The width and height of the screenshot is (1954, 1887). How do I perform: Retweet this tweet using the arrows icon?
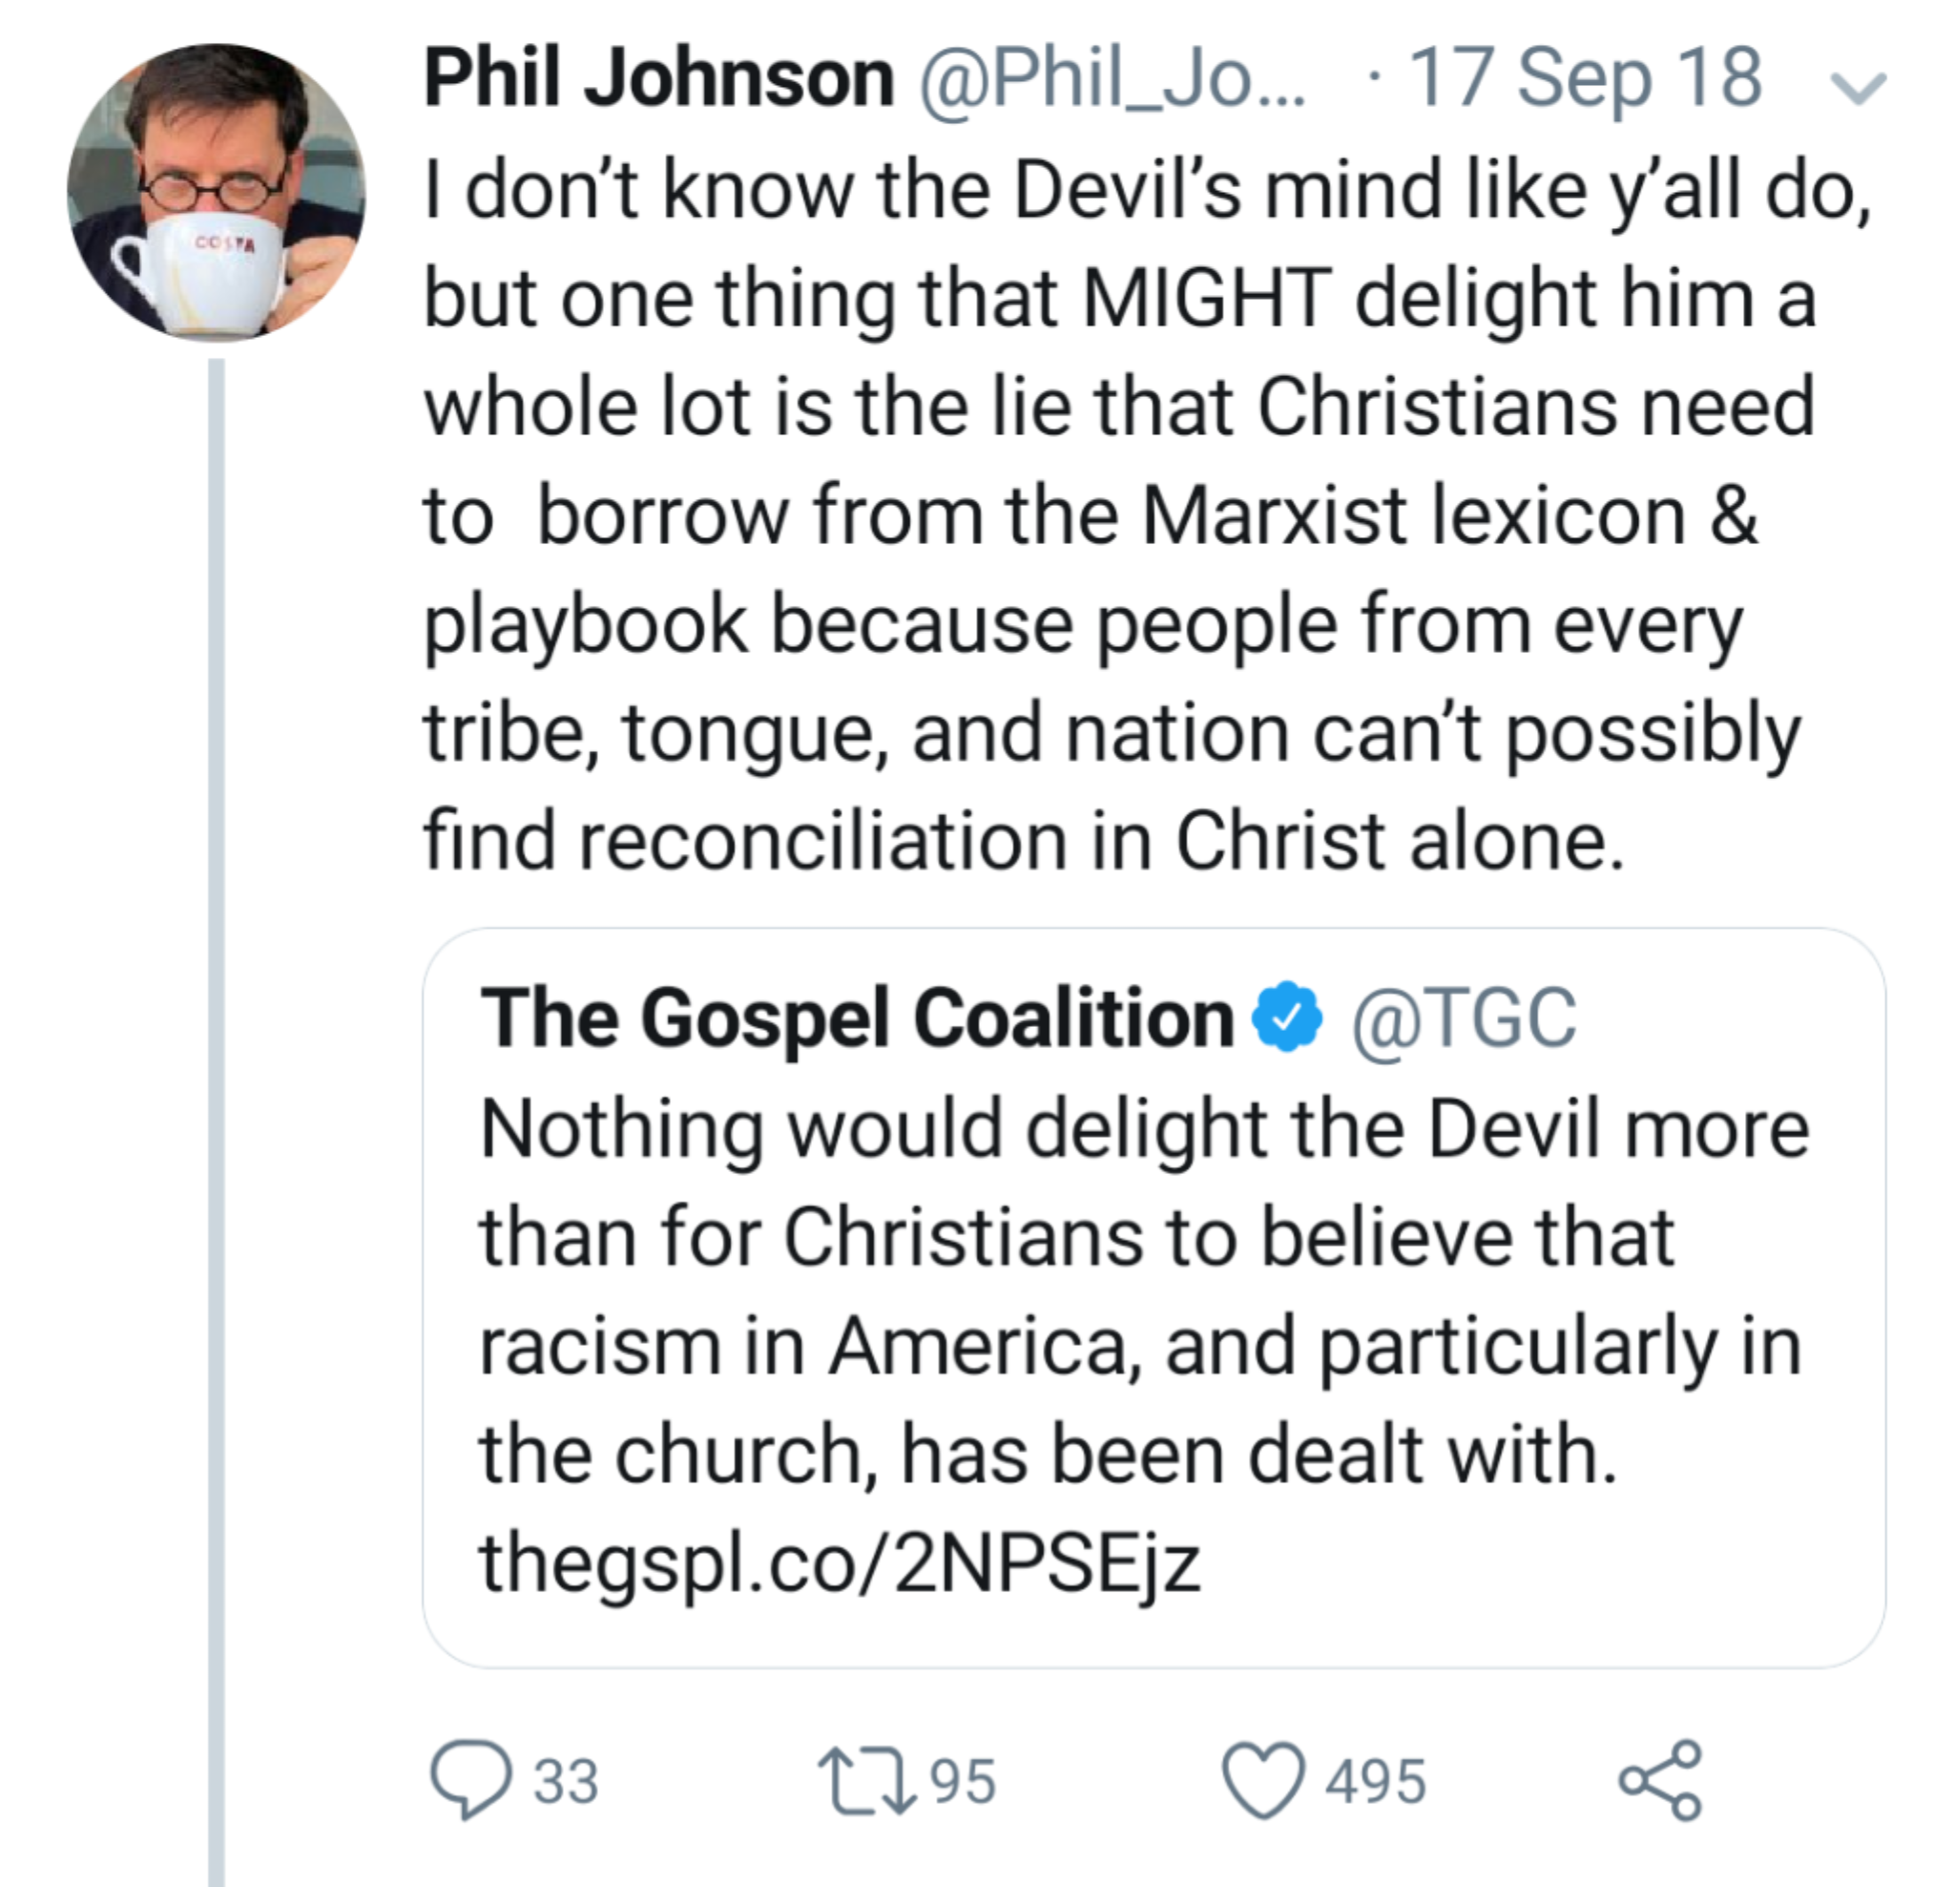point(865,1781)
